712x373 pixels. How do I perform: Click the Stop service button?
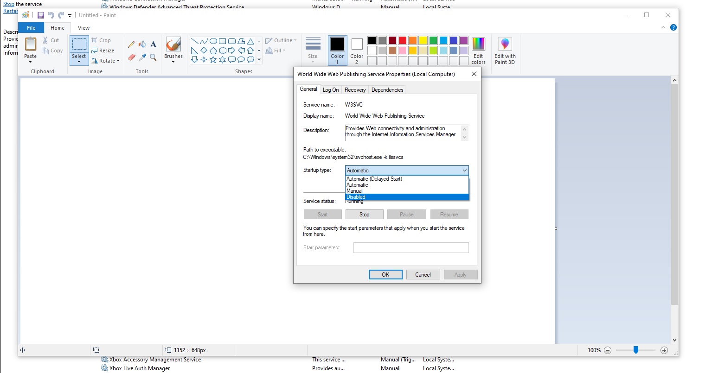[365, 215]
